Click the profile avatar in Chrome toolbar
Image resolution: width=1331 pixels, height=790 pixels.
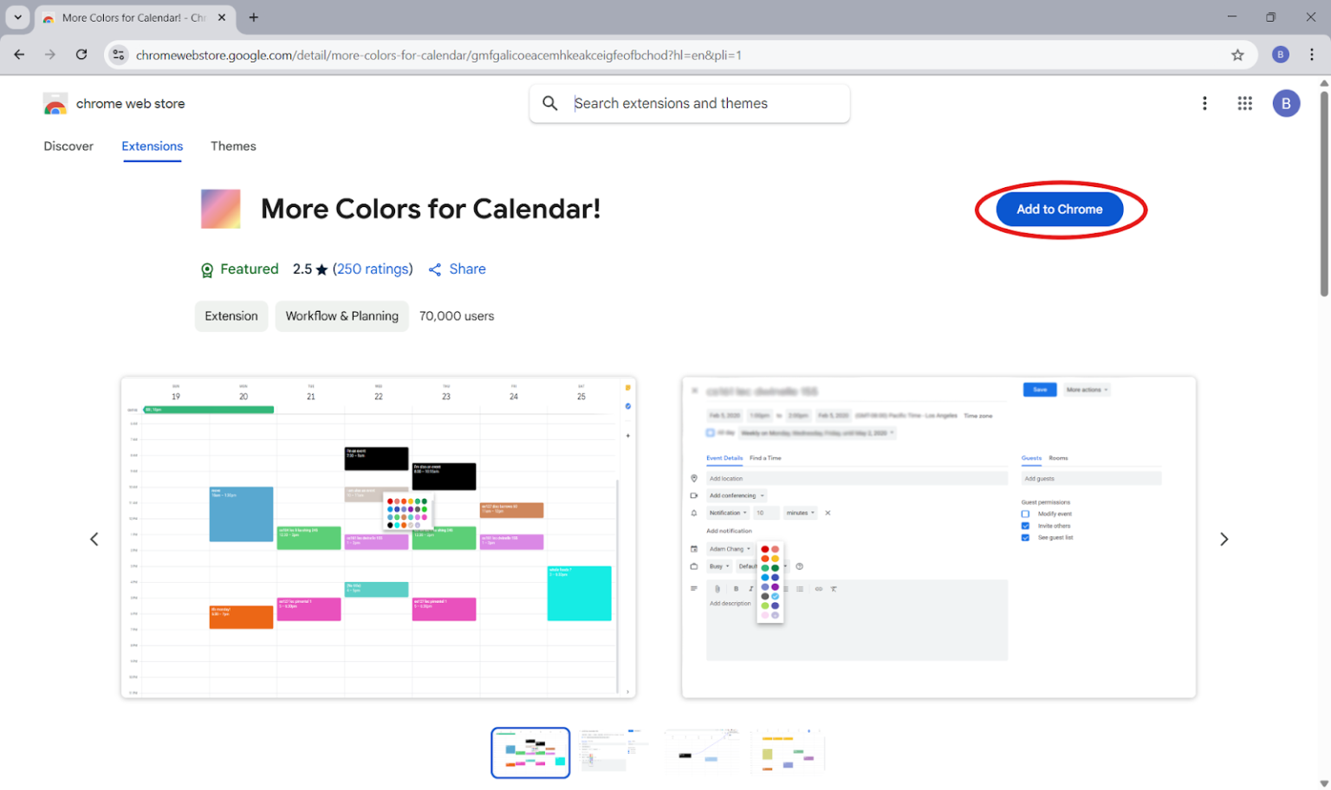pos(1281,54)
